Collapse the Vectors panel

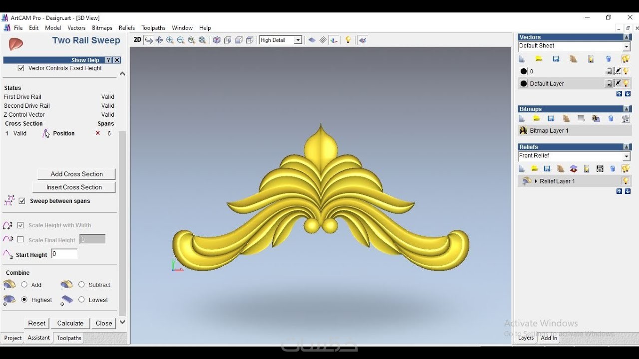[x=627, y=37]
